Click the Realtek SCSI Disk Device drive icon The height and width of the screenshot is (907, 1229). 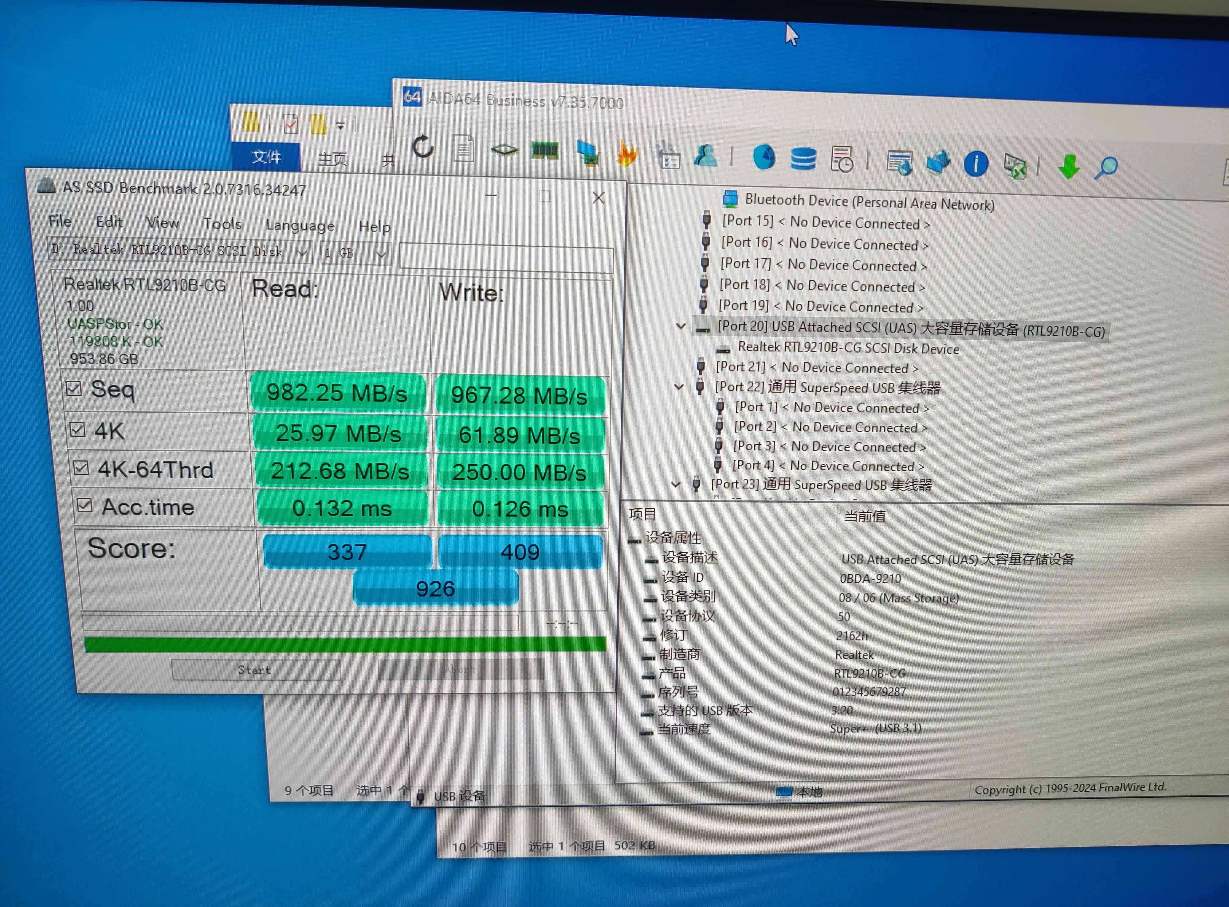(x=724, y=349)
